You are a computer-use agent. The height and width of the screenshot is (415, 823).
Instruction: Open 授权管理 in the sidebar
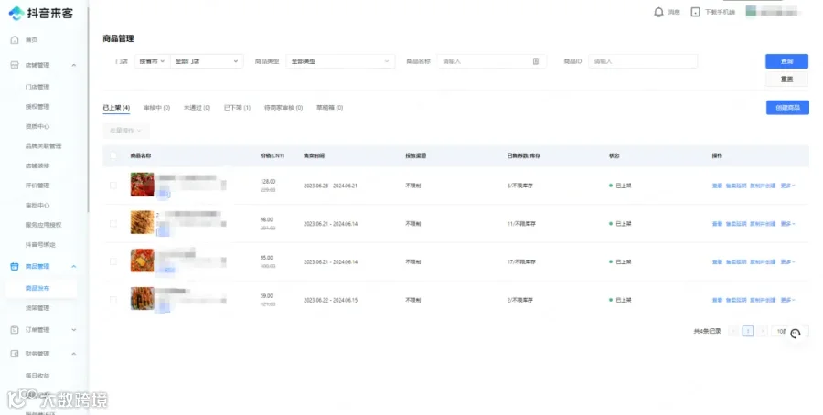[37, 107]
